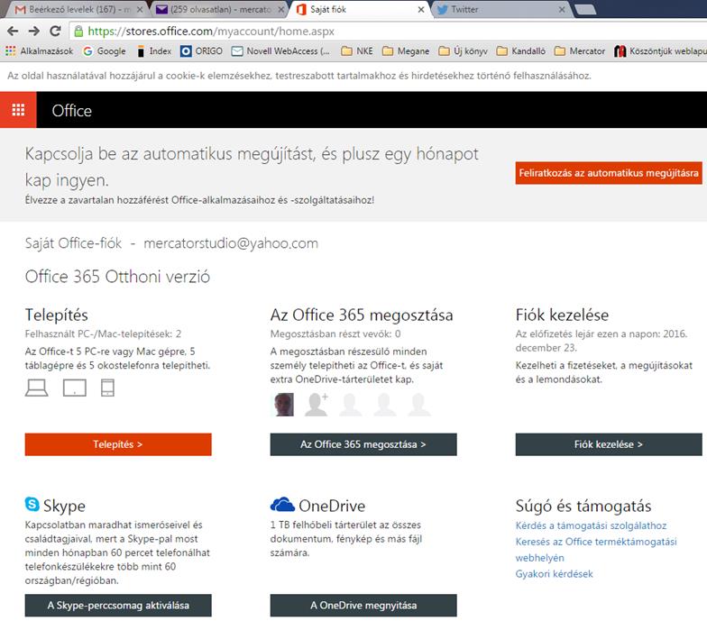Click the add person icon with plus
The width and height of the screenshot is (707, 621).
[x=317, y=404]
